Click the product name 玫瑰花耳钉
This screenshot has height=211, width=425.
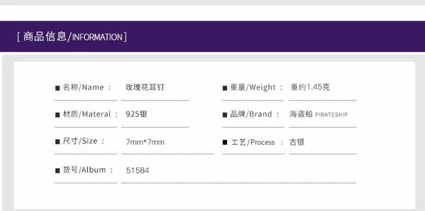pos(145,87)
